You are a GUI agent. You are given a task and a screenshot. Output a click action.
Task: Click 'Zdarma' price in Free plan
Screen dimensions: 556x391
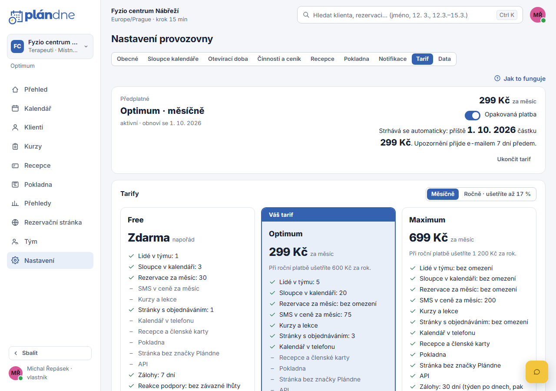pos(149,238)
